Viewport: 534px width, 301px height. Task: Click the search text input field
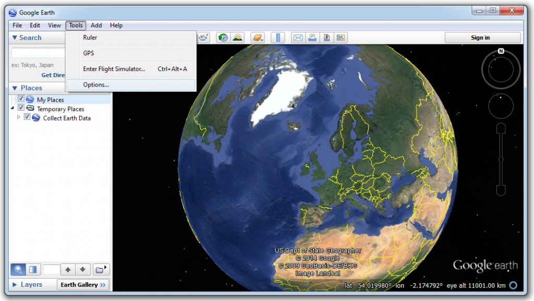pos(38,53)
